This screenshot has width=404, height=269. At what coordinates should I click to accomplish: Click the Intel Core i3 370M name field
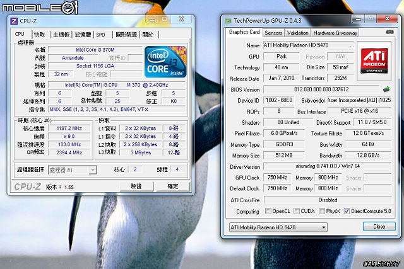pyautogui.click(x=95, y=50)
